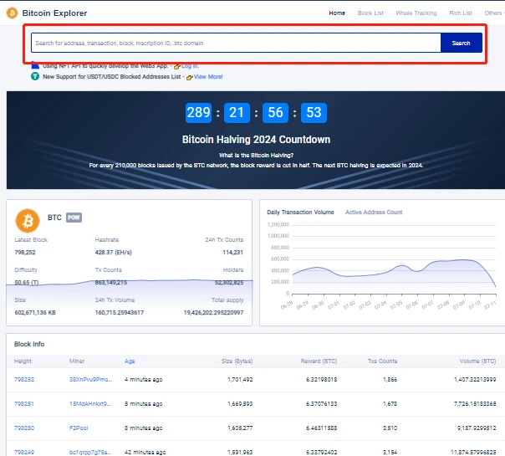Open the Block List menu
505x456 pixels.
(x=370, y=13)
